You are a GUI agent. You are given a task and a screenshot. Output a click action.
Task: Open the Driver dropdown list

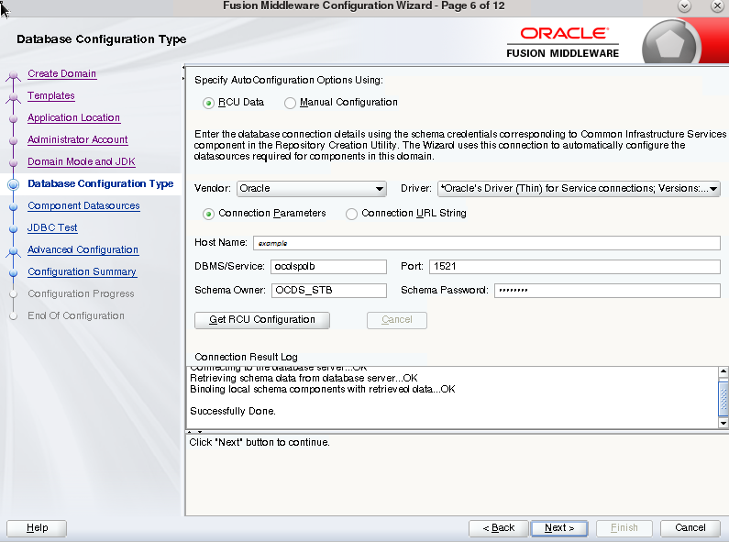click(579, 189)
